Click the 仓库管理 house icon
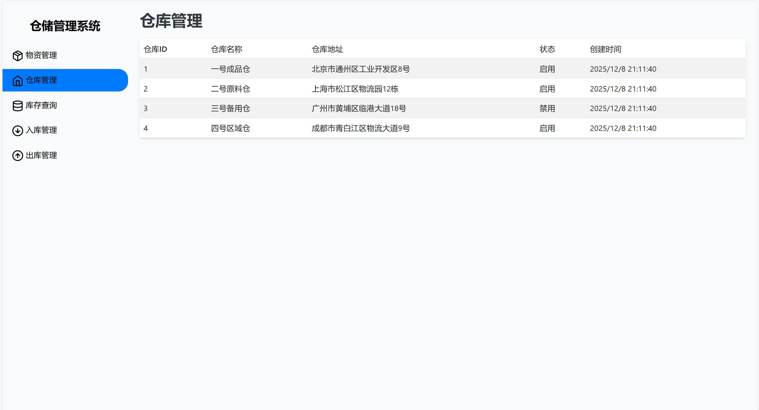This screenshot has width=759, height=410. click(17, 81)
